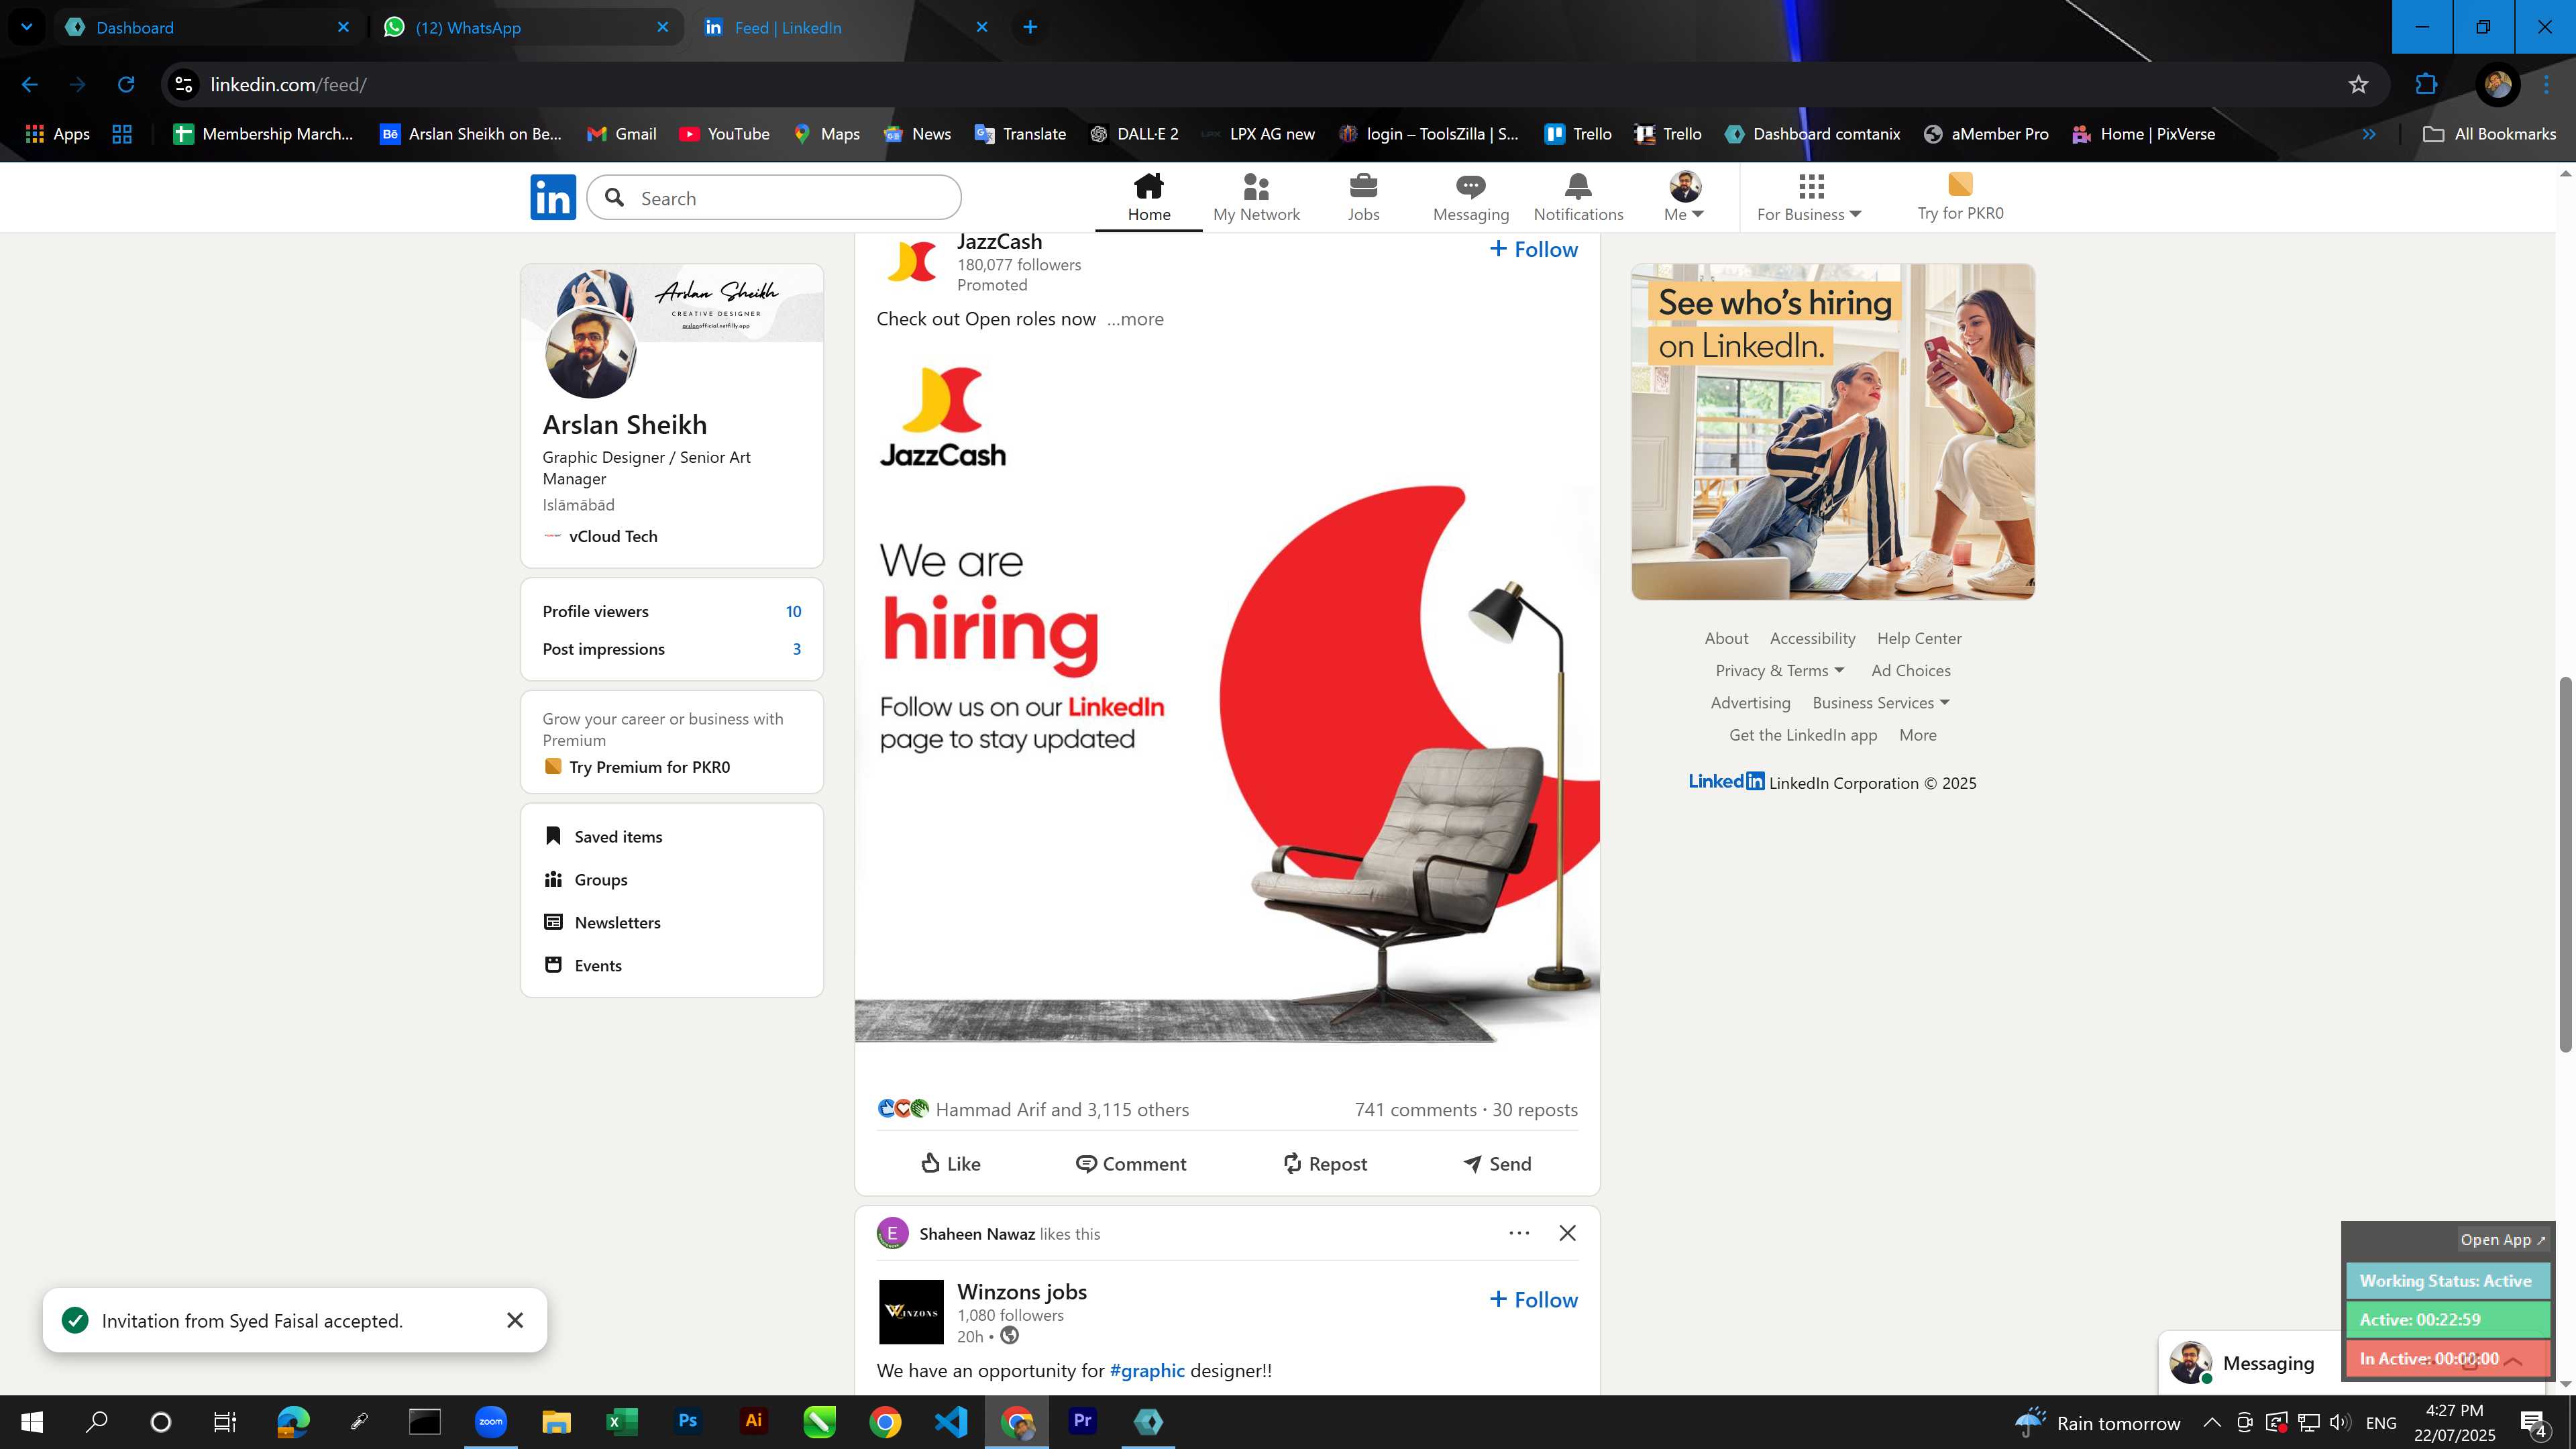Dismiss the Winzons jobs post

(1567, 1233)
